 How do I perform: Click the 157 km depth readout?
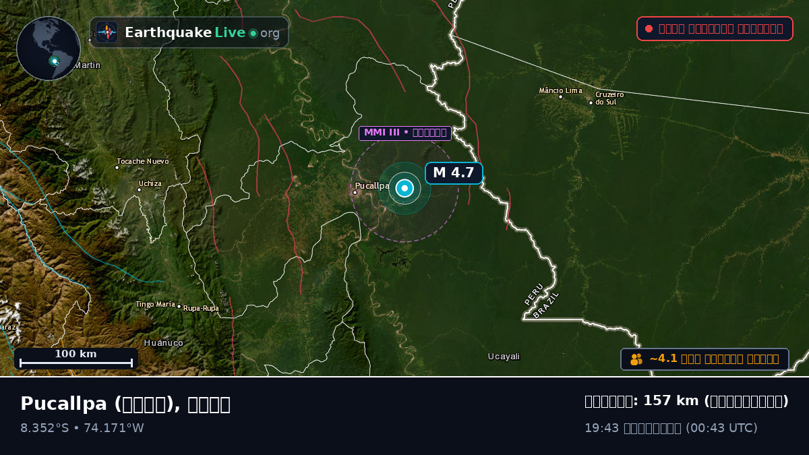[686, 401]
